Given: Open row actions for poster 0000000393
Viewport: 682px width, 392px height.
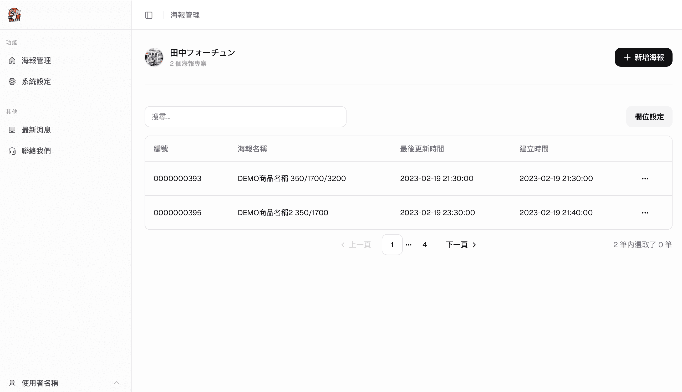Looking at the screenshot, I should point(645,178).
